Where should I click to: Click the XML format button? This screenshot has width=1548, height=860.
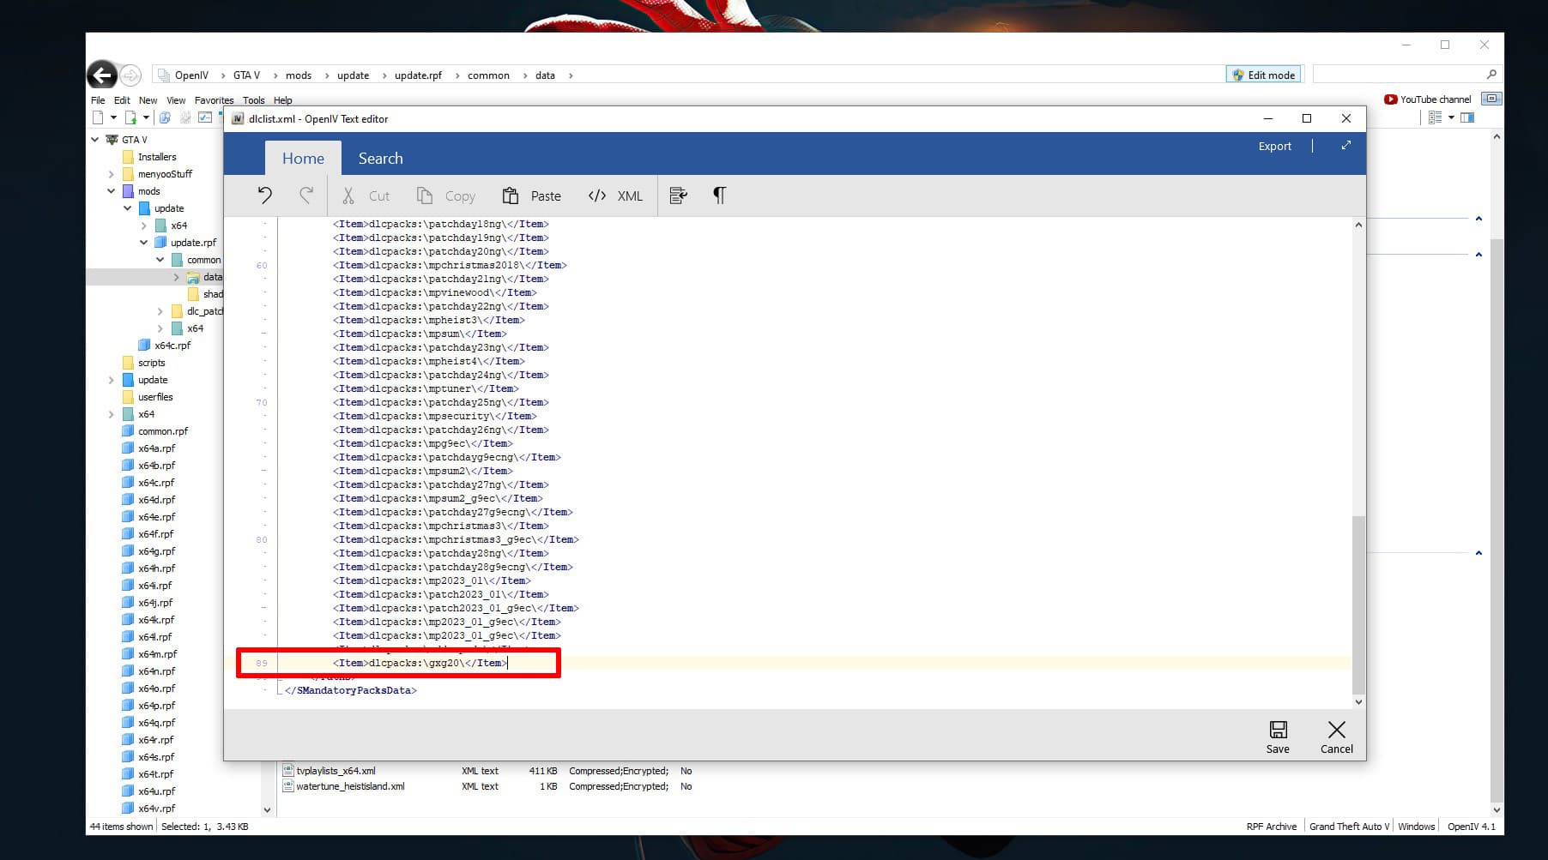[615, 195]
